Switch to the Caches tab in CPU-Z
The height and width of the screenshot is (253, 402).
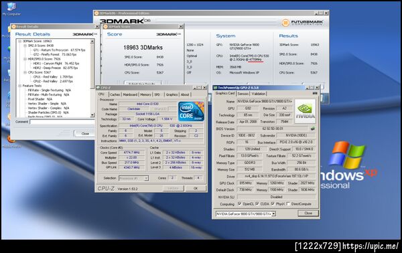coord(115,94)
